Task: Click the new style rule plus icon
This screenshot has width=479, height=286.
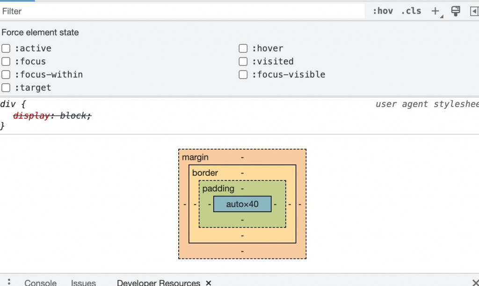Action: pyautogui.click(x=435, y=11)
